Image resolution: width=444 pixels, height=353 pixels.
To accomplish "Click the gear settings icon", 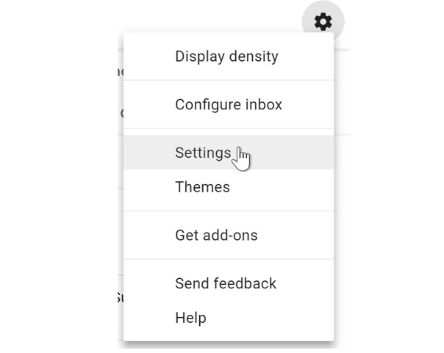I will pos(323,22).
